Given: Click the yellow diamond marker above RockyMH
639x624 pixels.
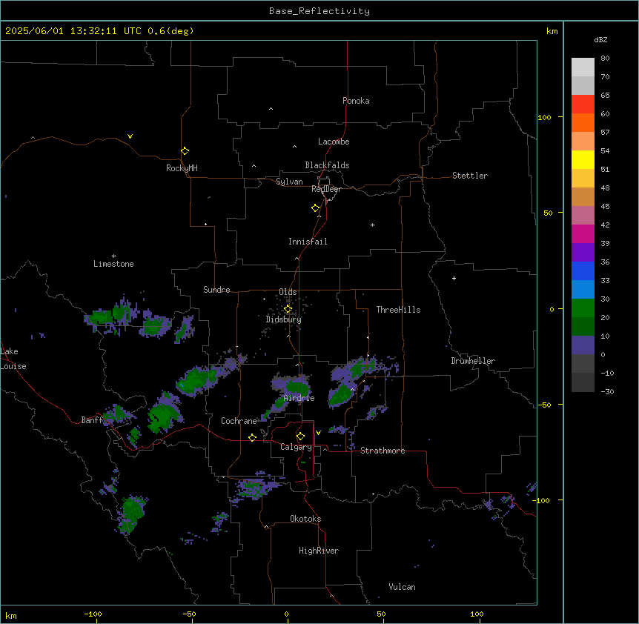Looking at the screenshot, I should coord(185,150).
